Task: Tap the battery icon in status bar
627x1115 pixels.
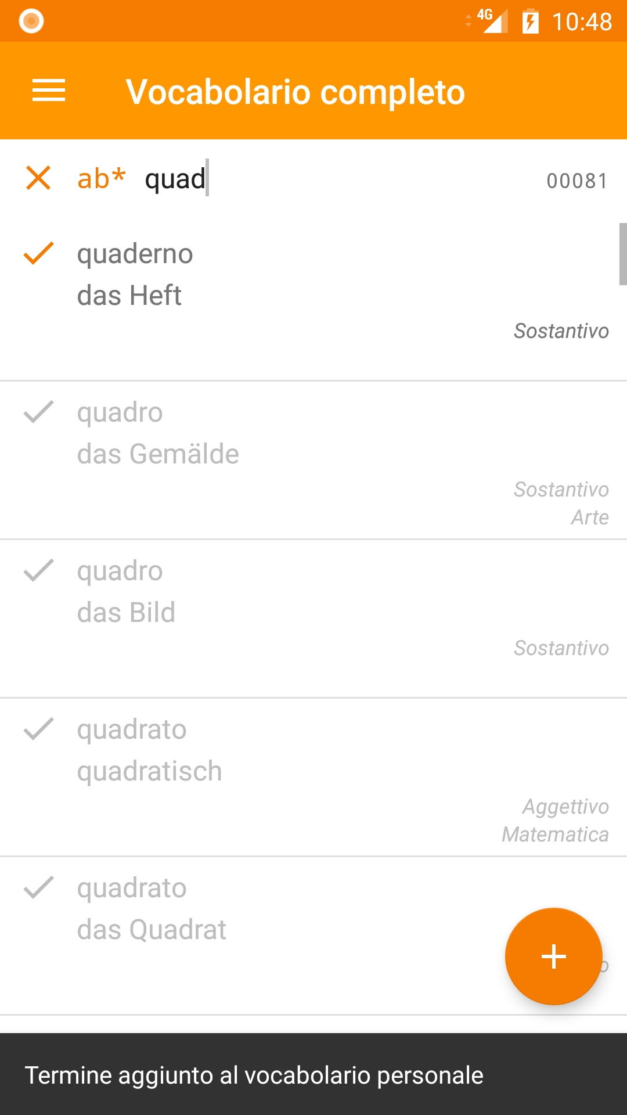Action: 530,22
